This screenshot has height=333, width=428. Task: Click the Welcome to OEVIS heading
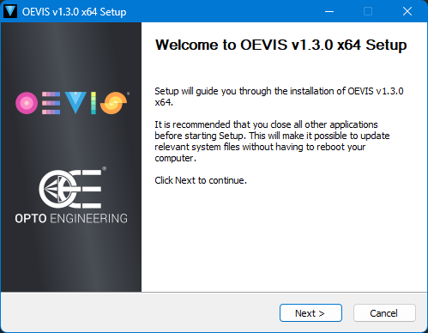point(280,45)
